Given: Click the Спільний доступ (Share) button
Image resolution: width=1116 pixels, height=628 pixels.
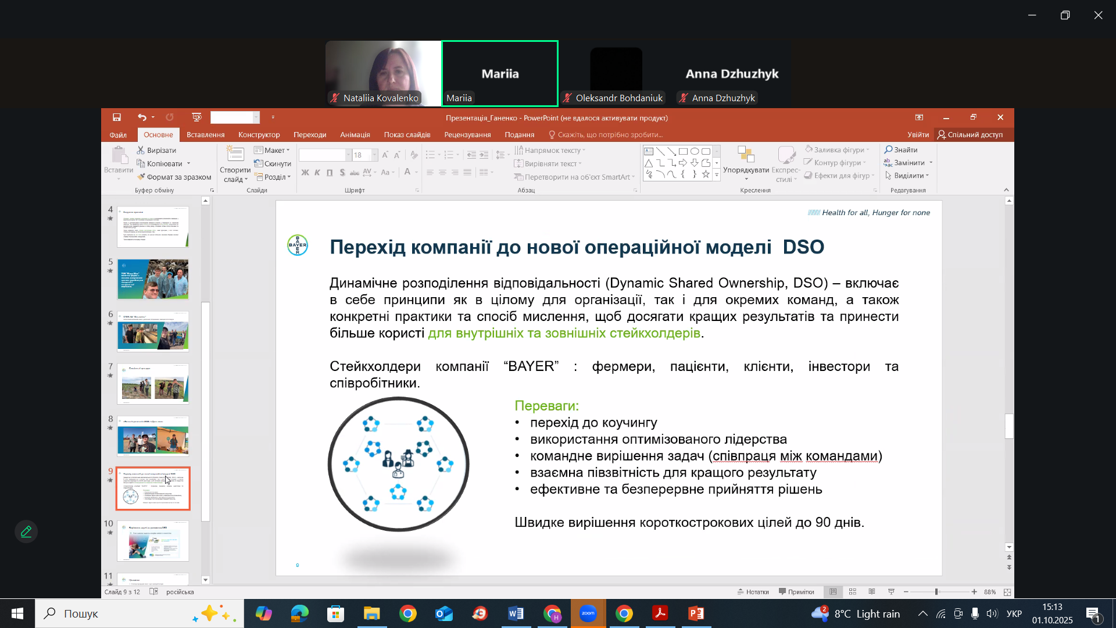Looking at the screenshot, I should click(970, 134).
